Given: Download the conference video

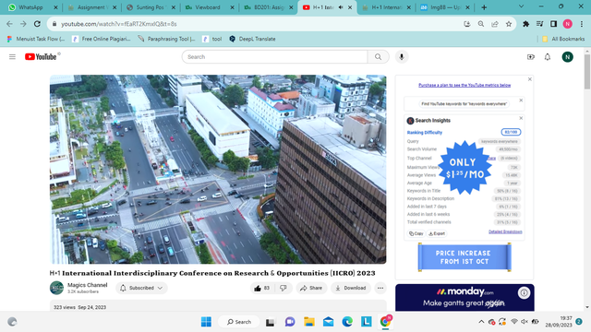Looking at the screenshot, I should click(351, 288).
